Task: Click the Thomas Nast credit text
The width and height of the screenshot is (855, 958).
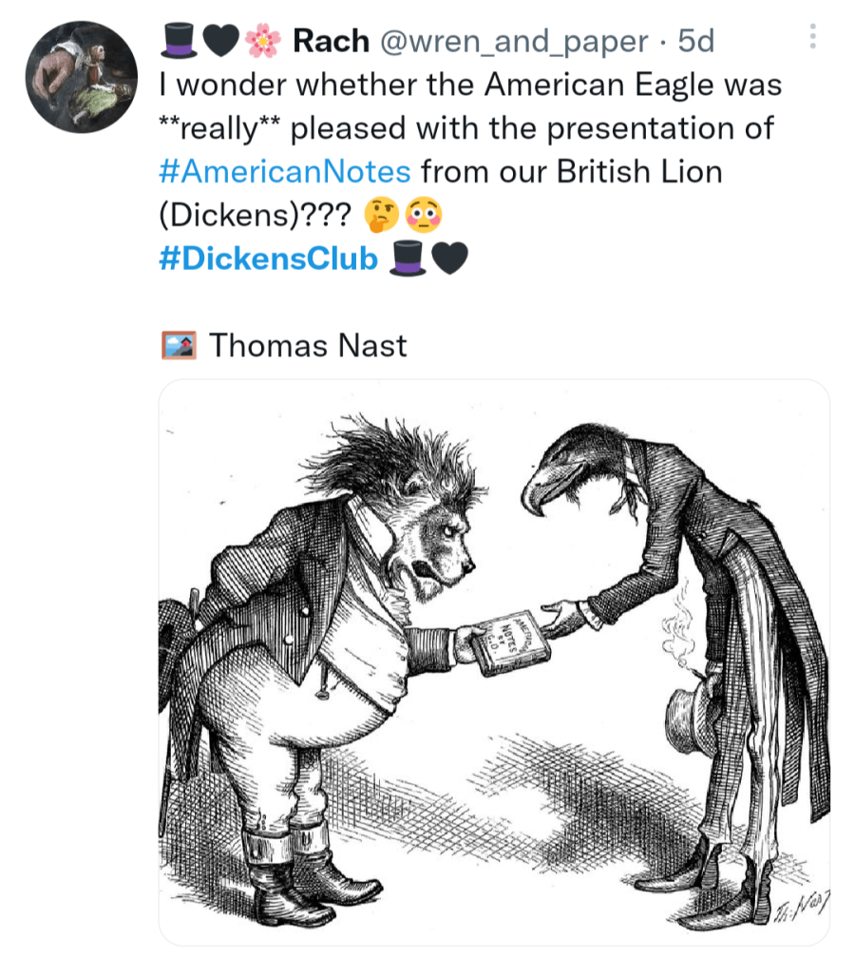Action: pos(307,344)
